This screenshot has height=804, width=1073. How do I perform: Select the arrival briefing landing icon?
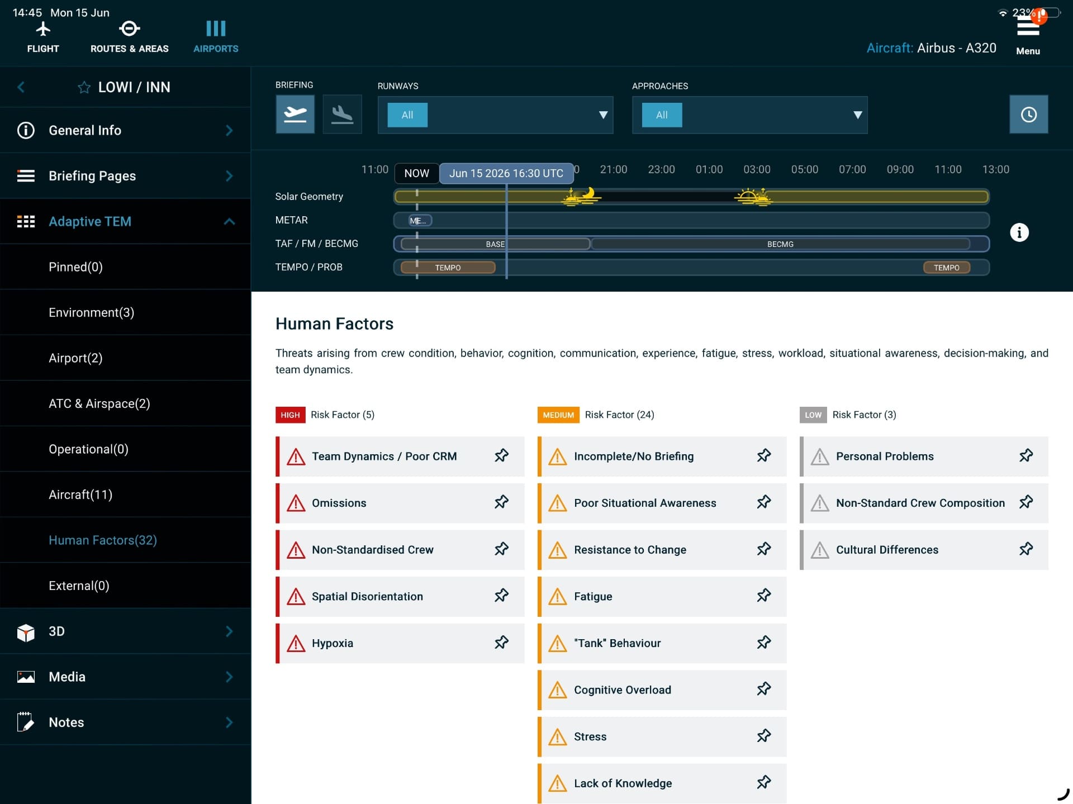(x=342, y=115)
